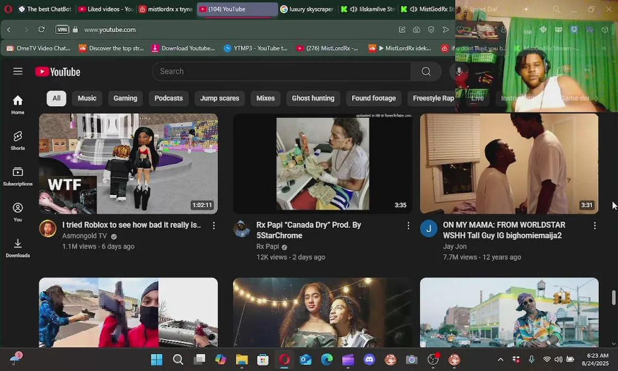618x371 pixels.
Task: Open the YouTube hamburger guide menu
Action: (x=18, y=71)
